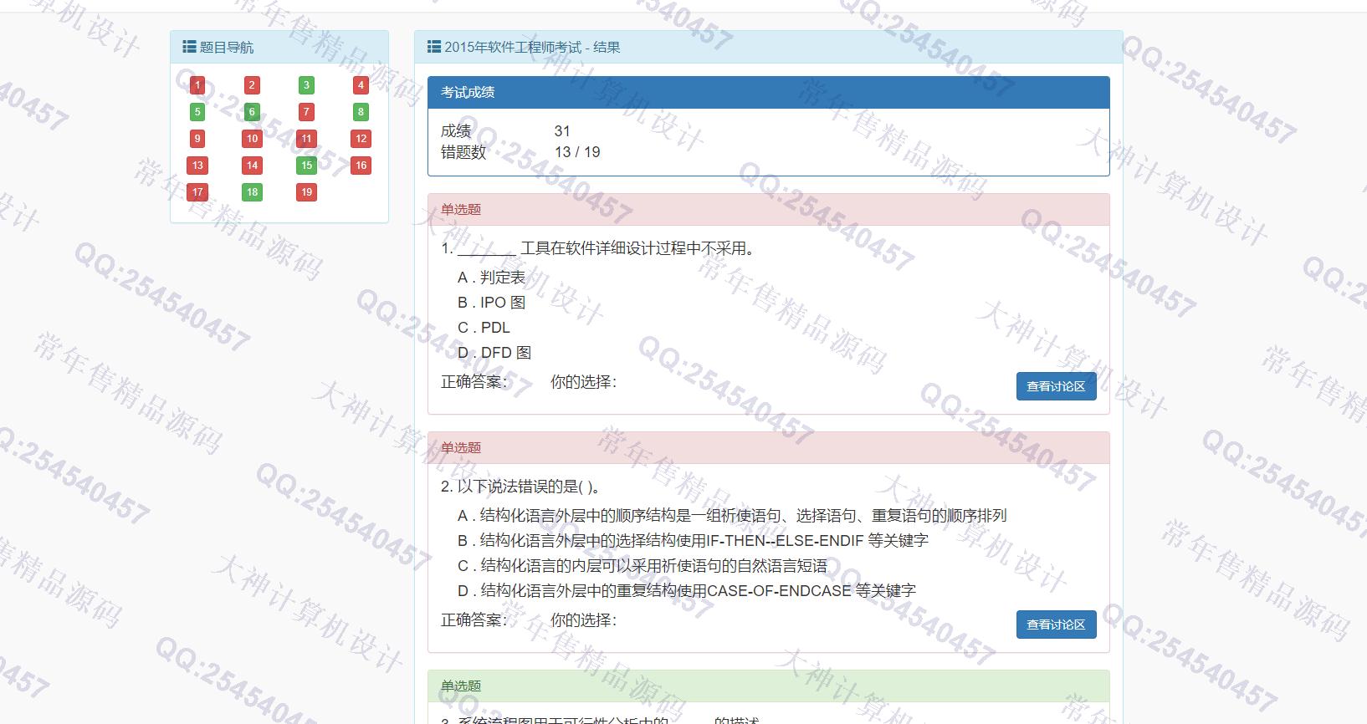Open question 4 from navigation panel

(x=361, y=85)
